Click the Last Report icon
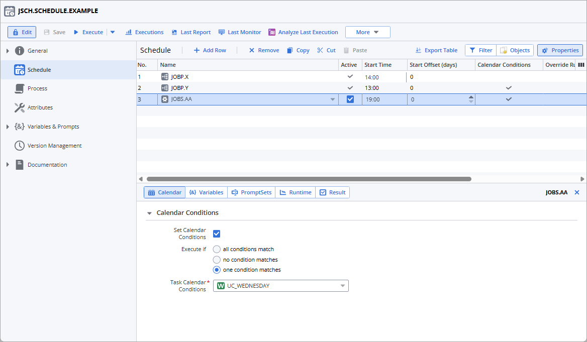Viewport: 587px width, 342px height. tap(174, 32)
